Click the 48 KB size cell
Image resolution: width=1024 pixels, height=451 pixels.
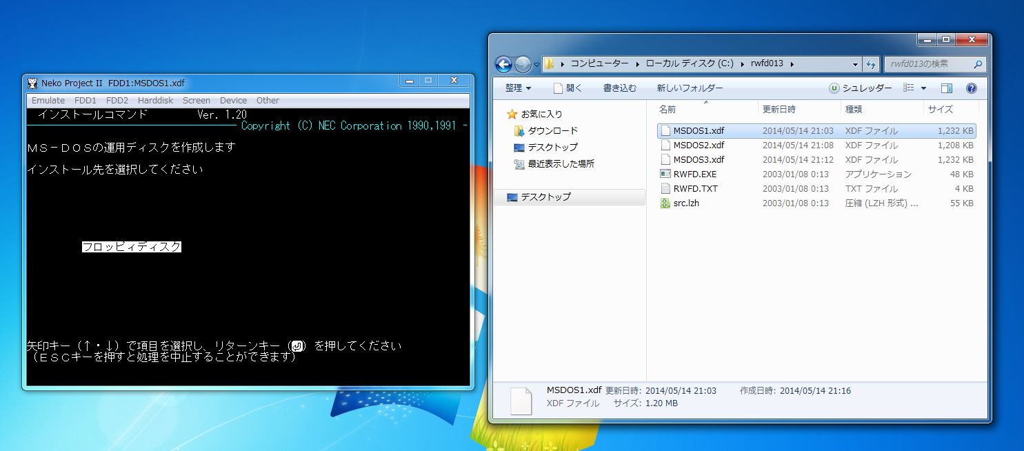[x=961, y=174]
